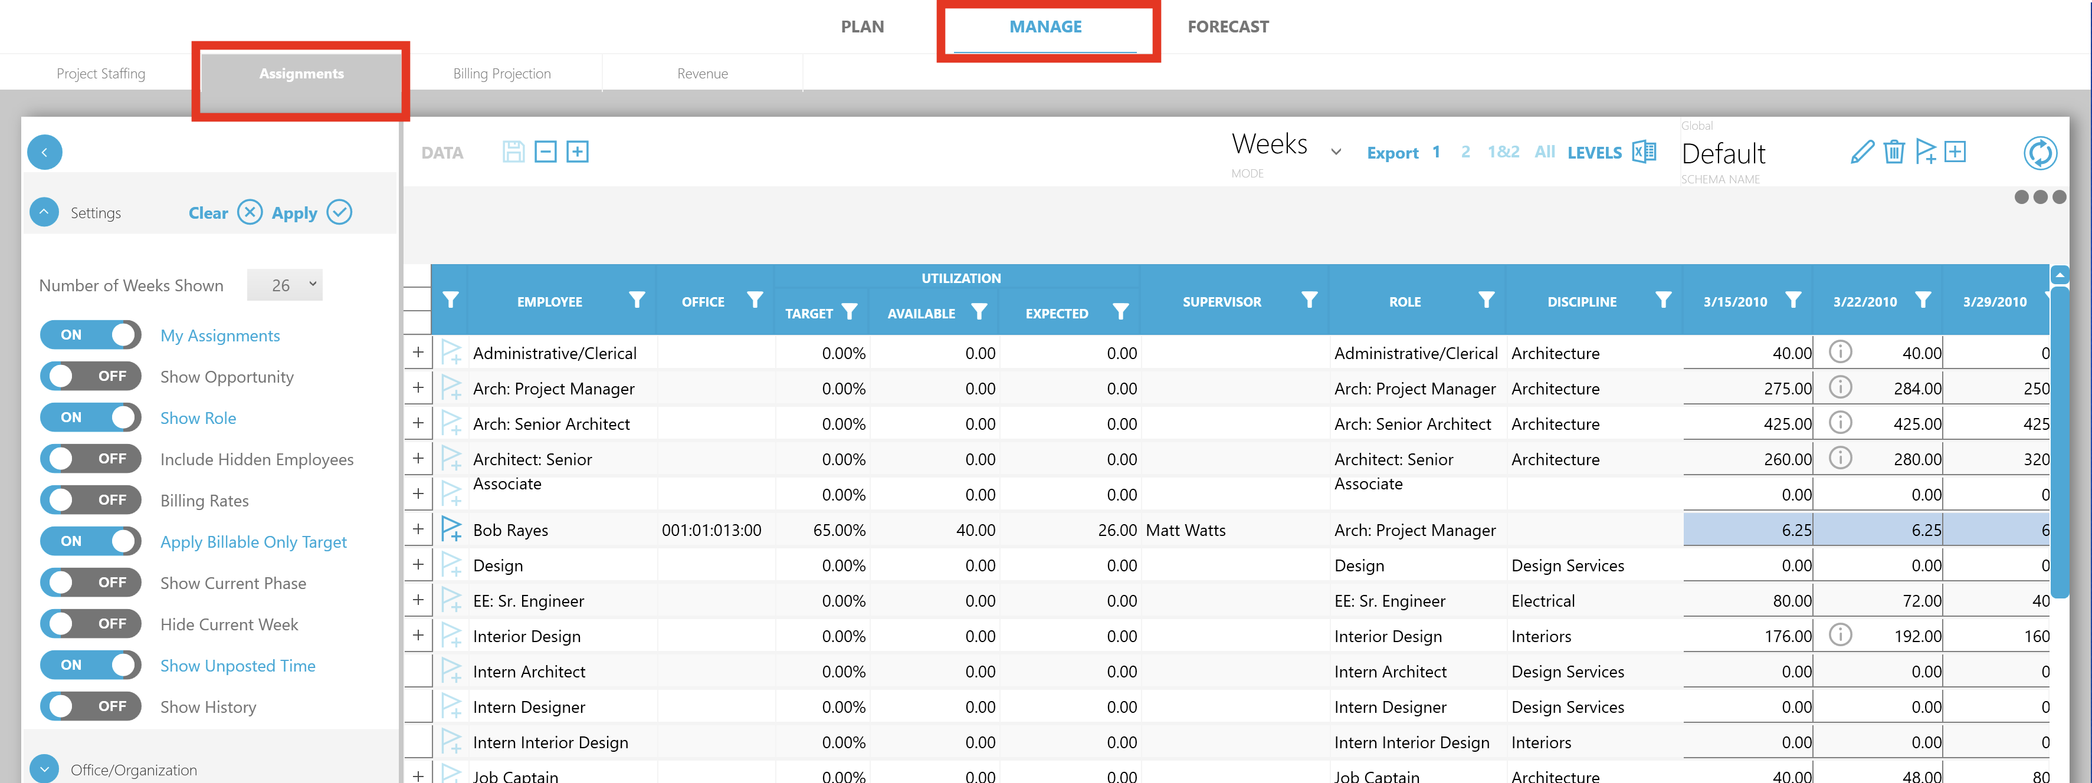Screen dimensions: 2092x783
Task: Switch to the Forecast tab
Action: pos(1228,26)
